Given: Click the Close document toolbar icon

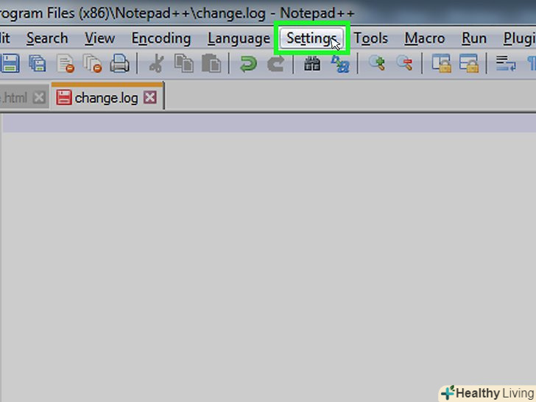Looking at the screenshot, I should pos(66,63).
